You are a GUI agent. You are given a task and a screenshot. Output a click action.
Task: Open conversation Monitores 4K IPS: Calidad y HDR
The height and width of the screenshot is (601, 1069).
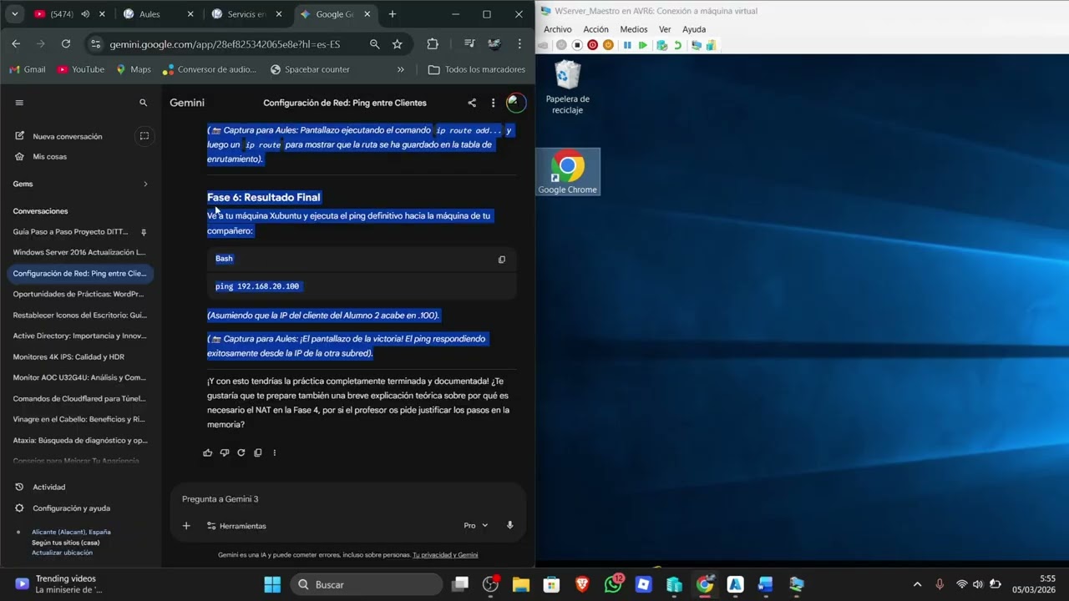coord(79,356)
